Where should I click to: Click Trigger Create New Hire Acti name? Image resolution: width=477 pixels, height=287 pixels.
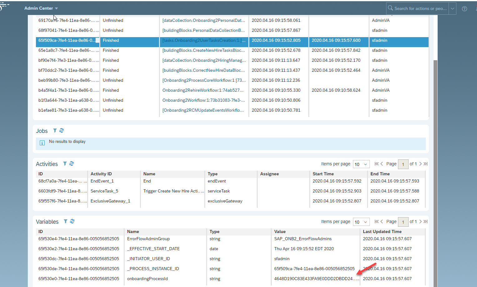174,191
